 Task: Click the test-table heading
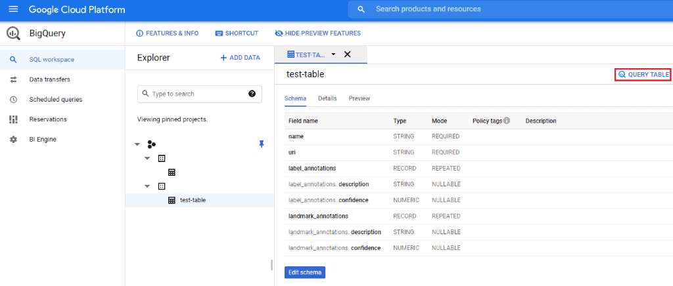(305, 74)
